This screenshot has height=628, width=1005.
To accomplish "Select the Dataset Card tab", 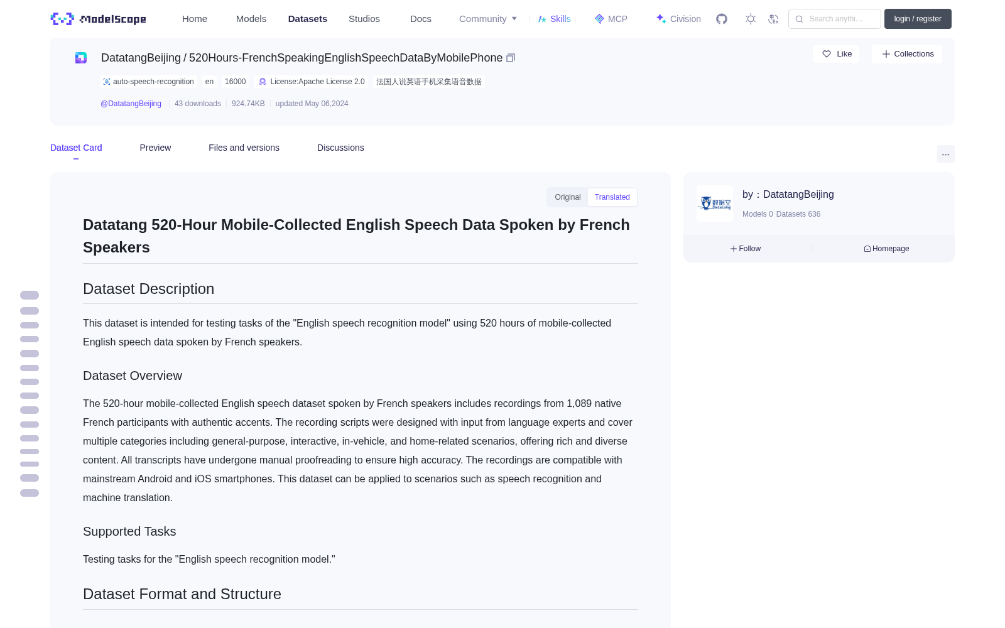I will tap(76, 148).
